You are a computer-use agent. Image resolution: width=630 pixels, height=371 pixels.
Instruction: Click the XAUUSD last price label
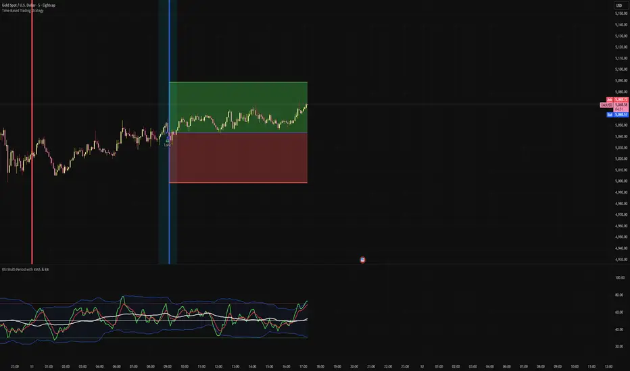coord(614,105)
